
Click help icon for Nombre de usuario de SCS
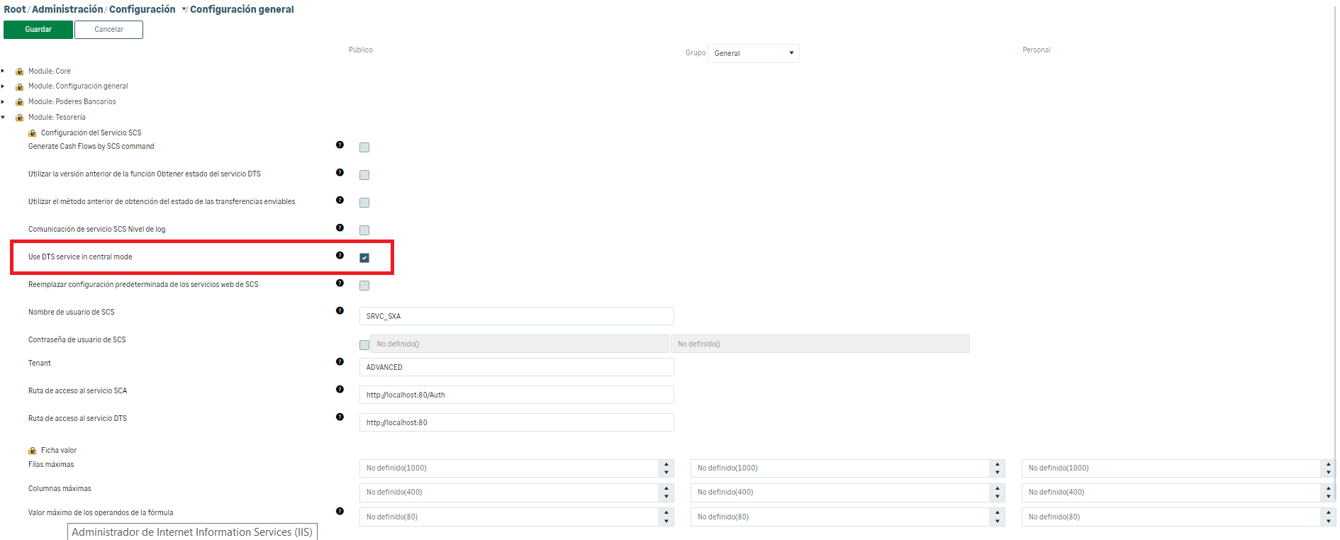coord(340,310)
